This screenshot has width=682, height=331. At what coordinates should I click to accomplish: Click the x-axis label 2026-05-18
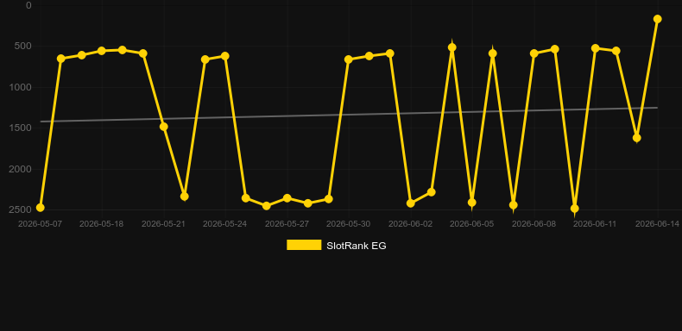coord(101,224)
